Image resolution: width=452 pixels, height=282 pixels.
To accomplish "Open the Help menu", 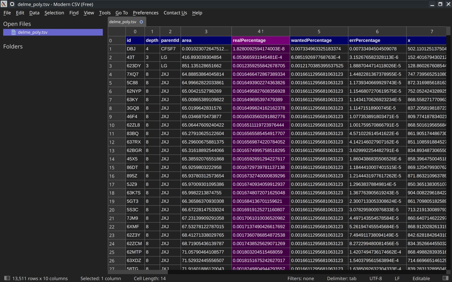I will coord(197,13).
